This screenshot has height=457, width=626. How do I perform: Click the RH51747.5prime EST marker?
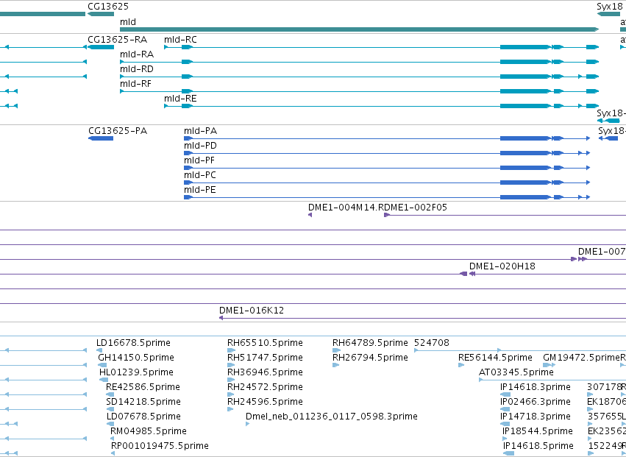coord(231,365)
